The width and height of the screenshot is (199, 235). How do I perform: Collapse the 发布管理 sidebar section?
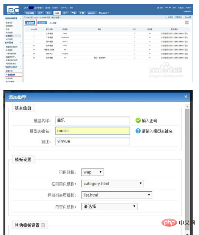point(20,43)
